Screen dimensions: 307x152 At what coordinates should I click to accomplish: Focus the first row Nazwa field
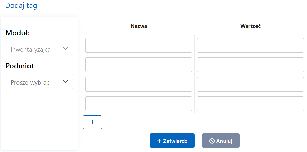point(139,45)
